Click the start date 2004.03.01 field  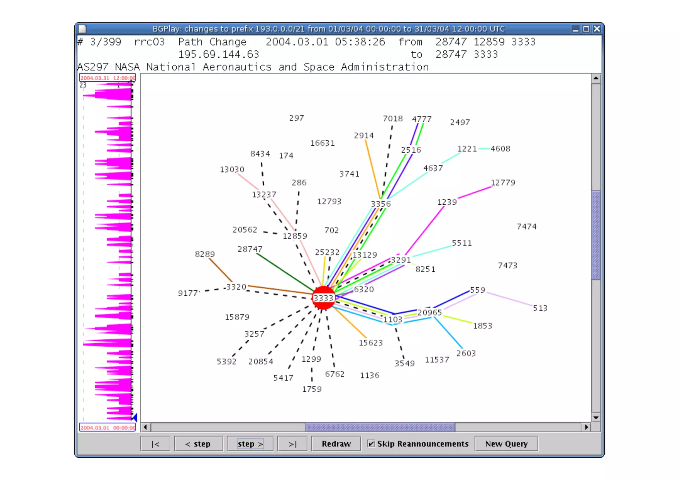(x=107, y=428)
